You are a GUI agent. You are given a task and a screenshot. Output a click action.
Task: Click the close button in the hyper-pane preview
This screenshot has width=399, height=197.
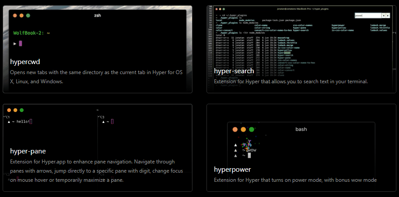[x=9, y=110]
